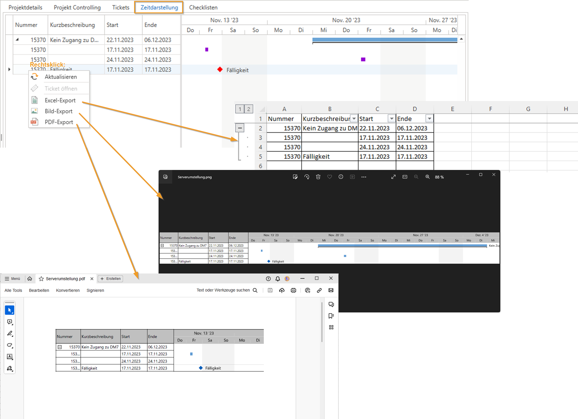Click the delete trash icon in photo viewer
The height and width of the screenshot is (419, 578).
318,177
